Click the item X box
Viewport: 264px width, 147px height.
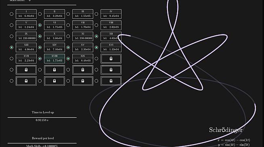coord(54,36)
